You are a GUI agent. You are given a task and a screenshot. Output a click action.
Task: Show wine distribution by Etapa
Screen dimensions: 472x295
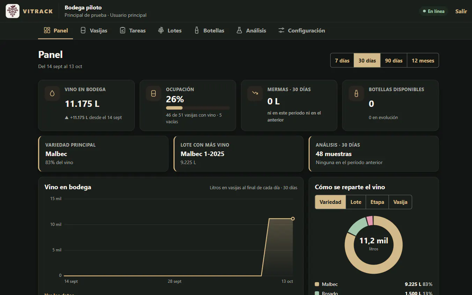(377, 202)
